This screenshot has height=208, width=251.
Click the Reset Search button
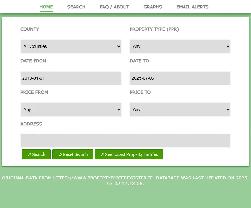72,154
